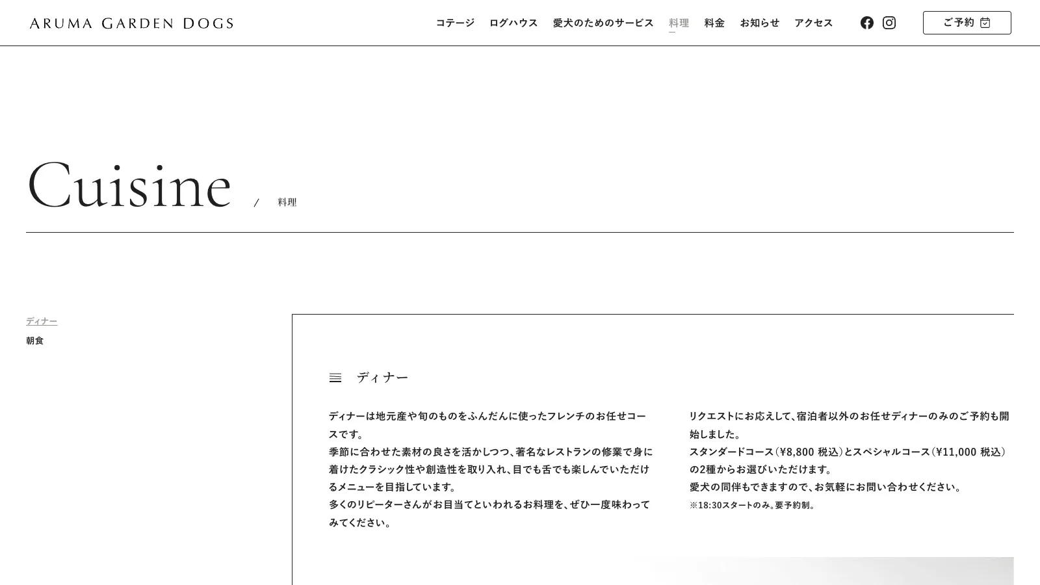The image size is (1040, 585).
Task: Select 料理 in the top navigation bar
Action: pyautogui.click(x=679, y=23)
